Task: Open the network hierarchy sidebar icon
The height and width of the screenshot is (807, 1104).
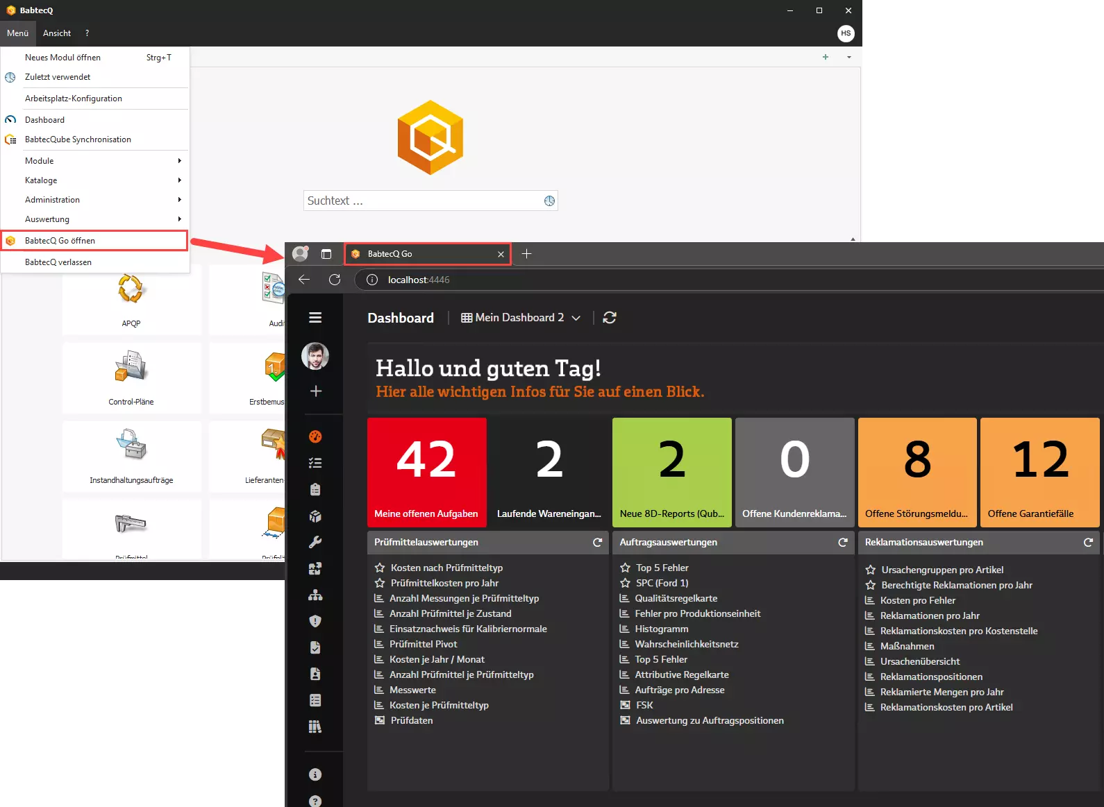Action: pyautogui.click(x=315, y=595)
